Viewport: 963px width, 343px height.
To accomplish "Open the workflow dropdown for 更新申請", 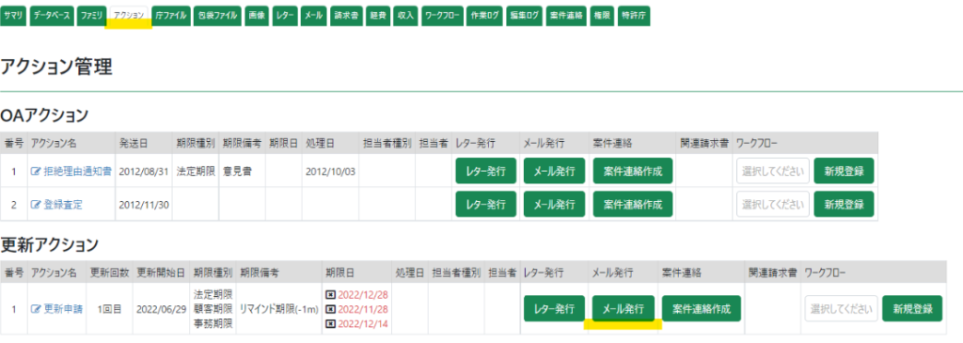I will click(x=841, y=308).
